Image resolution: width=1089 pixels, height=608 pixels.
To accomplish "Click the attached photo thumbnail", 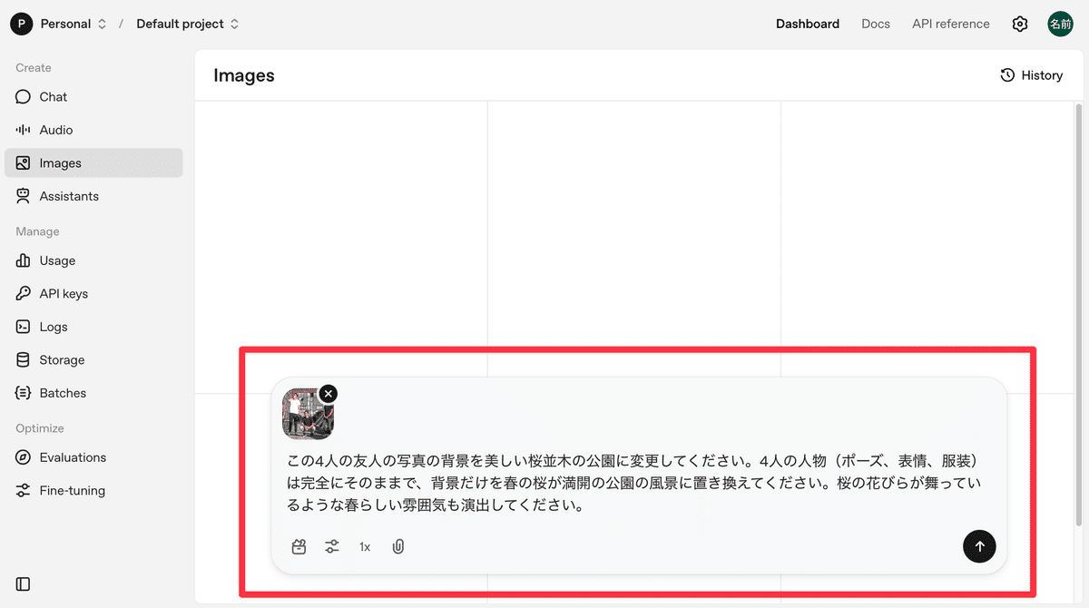I will [307, 415].
